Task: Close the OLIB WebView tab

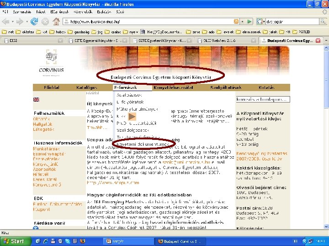Action: (x=254, y=41)
